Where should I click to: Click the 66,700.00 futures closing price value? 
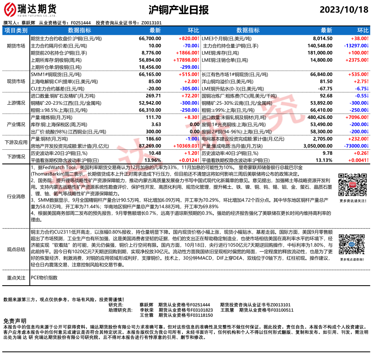pos(150,39)
